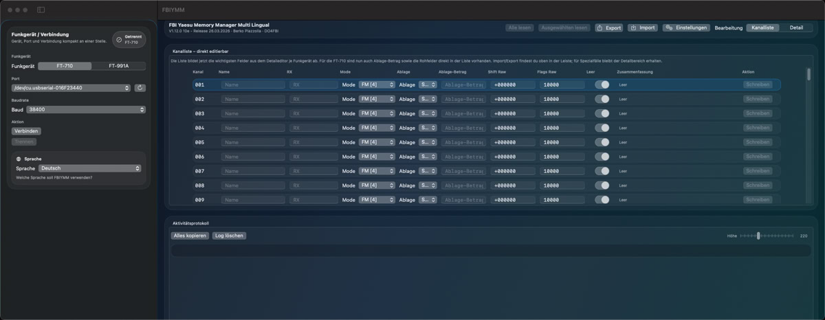Open the serial Port dropdown

coord(71,88)
